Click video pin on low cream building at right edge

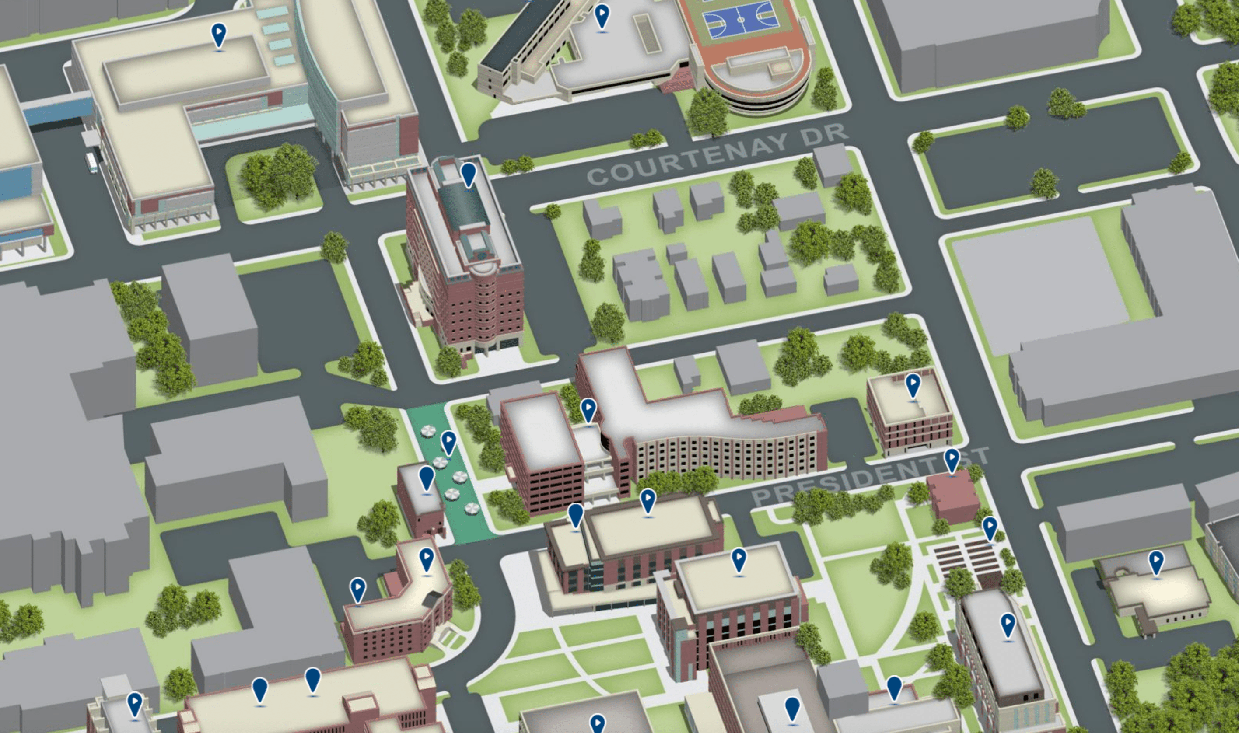tap(1156, 564)
